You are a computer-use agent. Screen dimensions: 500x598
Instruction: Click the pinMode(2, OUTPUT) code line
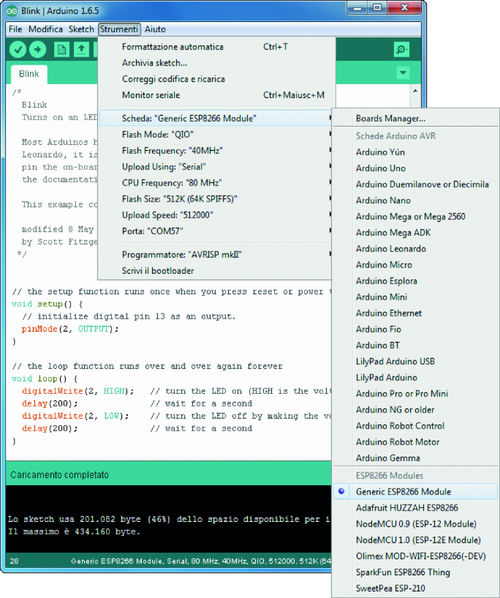coord(70,329)
